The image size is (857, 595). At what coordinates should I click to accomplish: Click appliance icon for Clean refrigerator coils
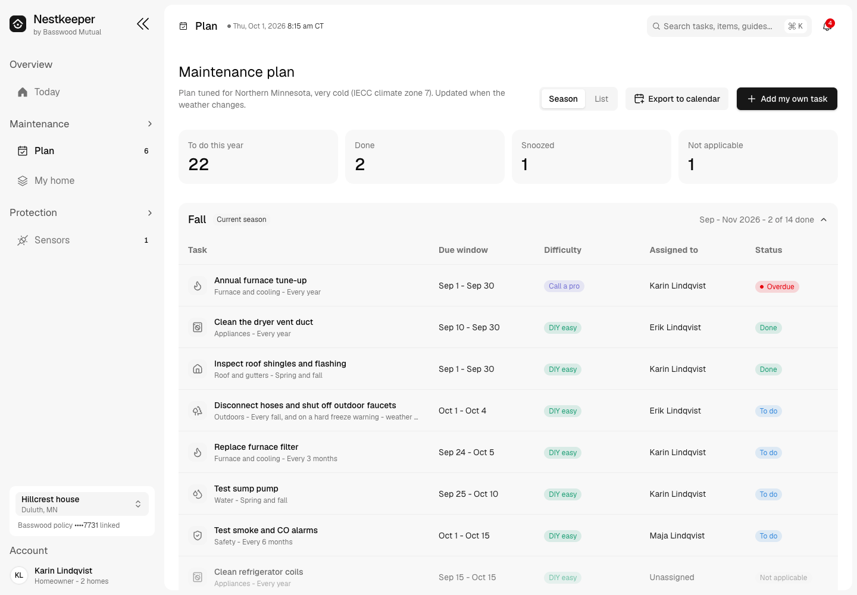pos(198,577)
